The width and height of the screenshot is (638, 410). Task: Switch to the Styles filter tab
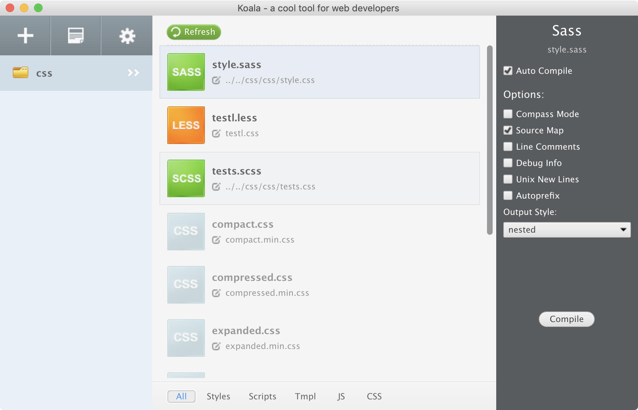(x=218, y=397)
